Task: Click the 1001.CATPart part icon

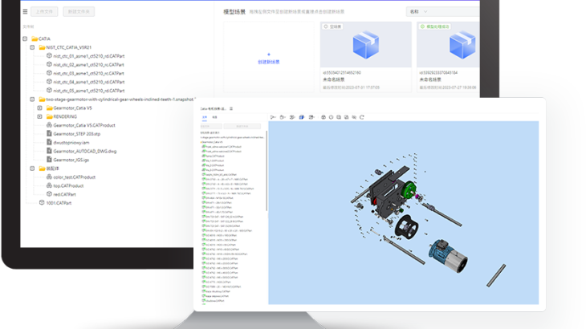Action: coord(42,202)
